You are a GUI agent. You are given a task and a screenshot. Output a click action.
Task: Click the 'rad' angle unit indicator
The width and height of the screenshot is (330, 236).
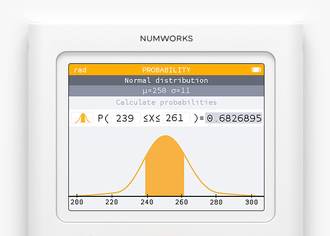80,70
